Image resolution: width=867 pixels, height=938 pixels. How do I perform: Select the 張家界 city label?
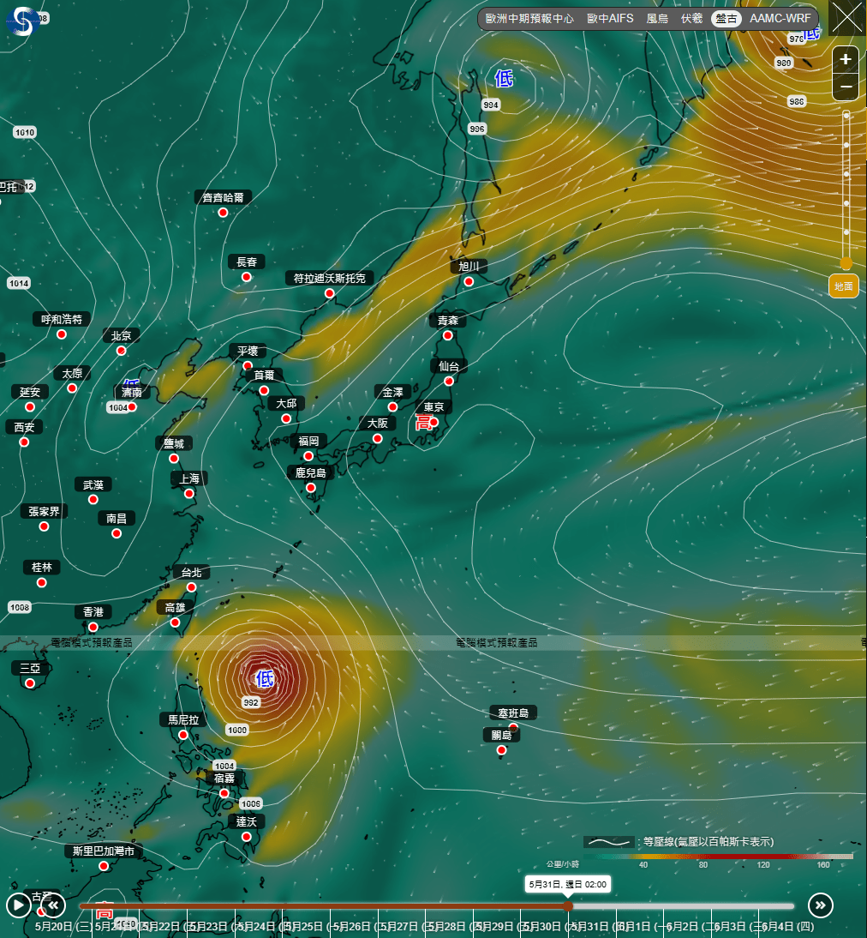[45, 512]
